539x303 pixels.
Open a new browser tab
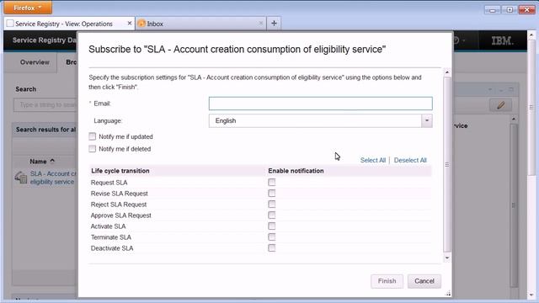(274, 24)
